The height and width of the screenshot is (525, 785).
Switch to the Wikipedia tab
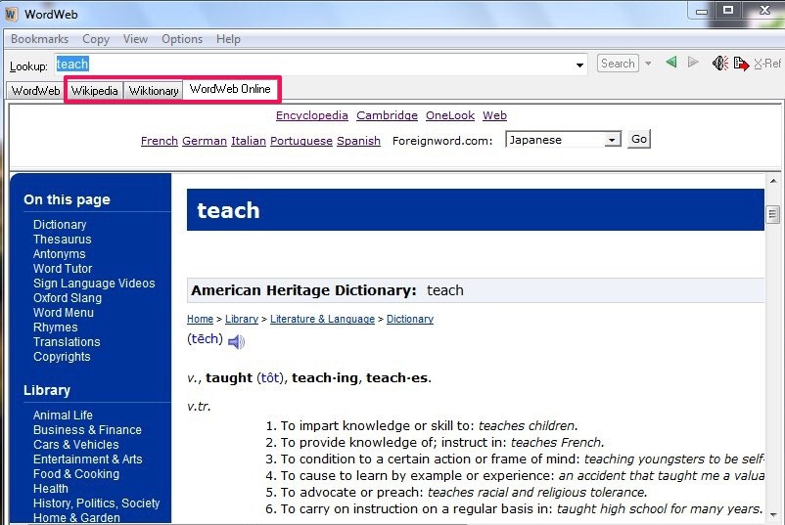point(95,91)
